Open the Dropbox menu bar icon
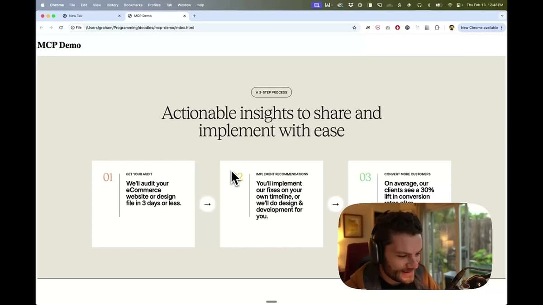 tap(350, 5)
